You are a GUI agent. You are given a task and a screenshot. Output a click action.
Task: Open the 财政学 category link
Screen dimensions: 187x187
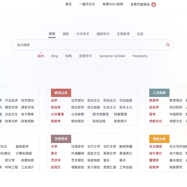click(154, 167)
